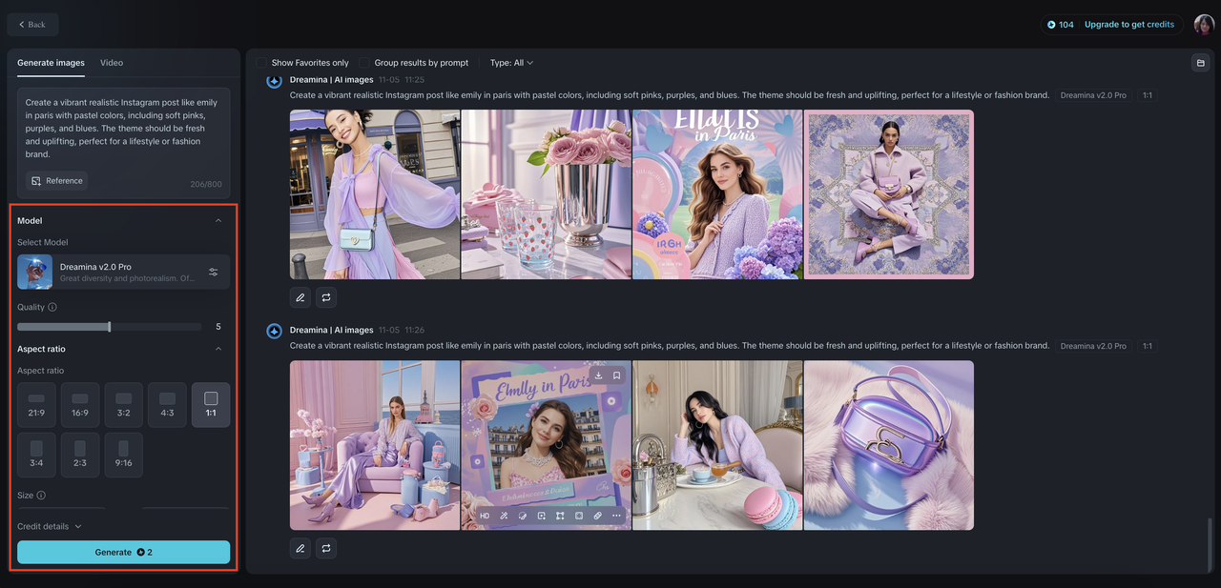
Task: Click Dreamina v2.0 Pro tag on 11:25 post
Action: [1093, 95]
